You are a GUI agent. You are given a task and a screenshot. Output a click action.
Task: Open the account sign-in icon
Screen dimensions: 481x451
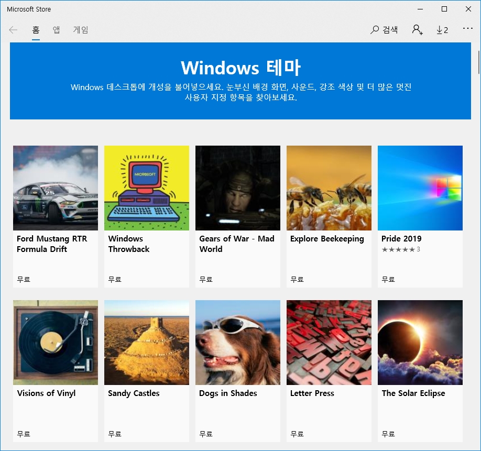coord(417,30)
